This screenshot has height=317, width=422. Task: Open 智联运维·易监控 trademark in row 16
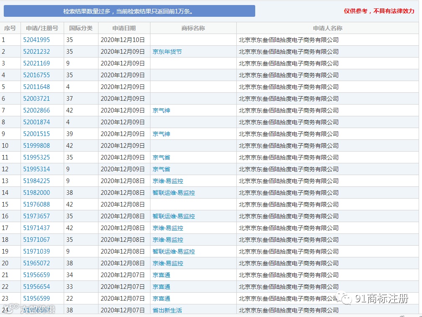(x=174, y=216)
